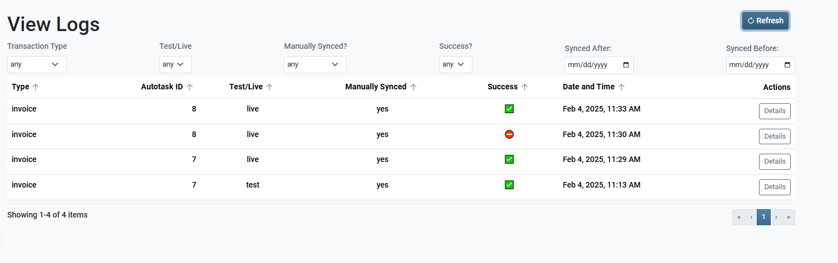
Task: Expand the Test/Live filter dropdown
Action: click(175, 64)
